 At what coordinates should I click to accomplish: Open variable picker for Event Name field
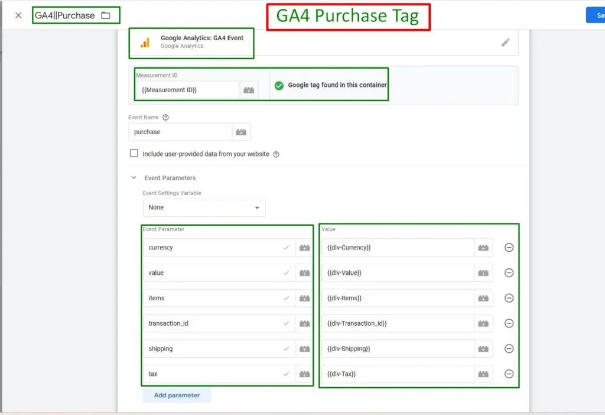241,132
